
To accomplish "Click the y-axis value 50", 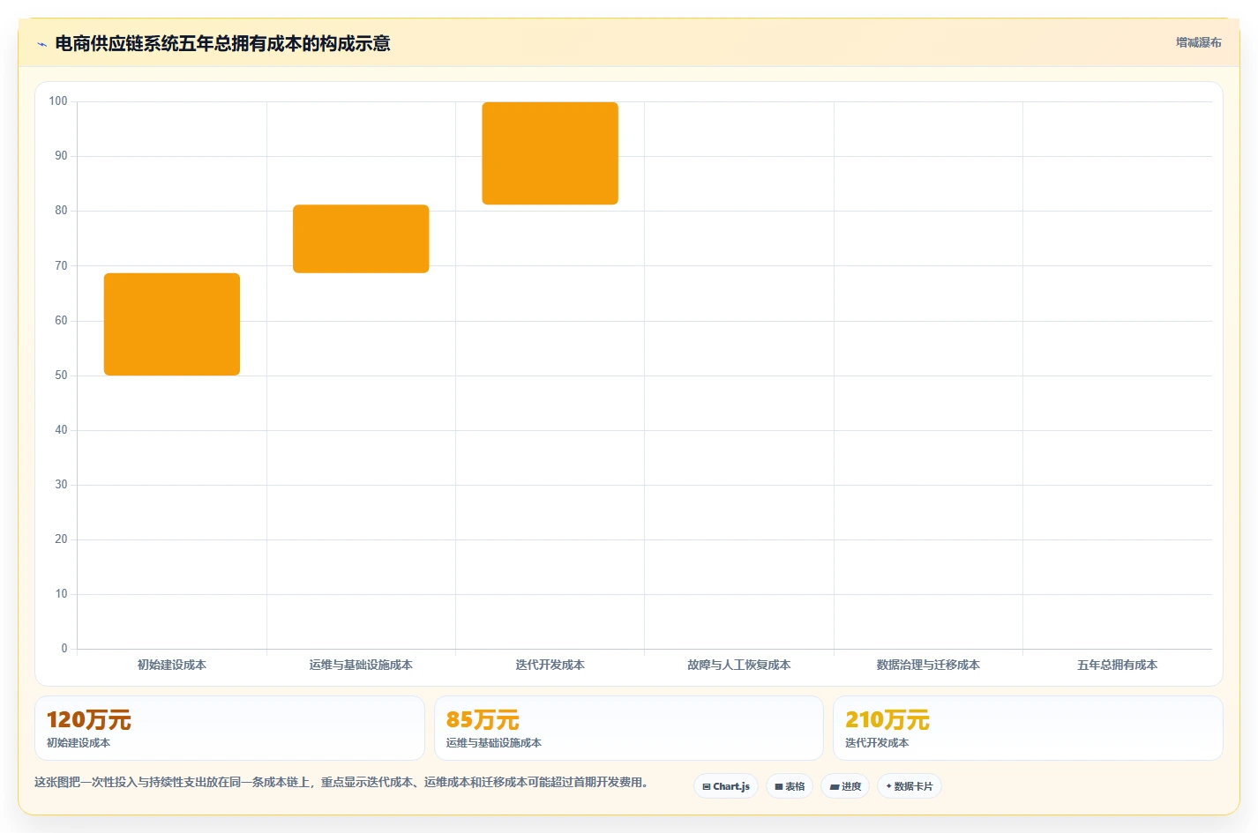I will tap(61, 376).
